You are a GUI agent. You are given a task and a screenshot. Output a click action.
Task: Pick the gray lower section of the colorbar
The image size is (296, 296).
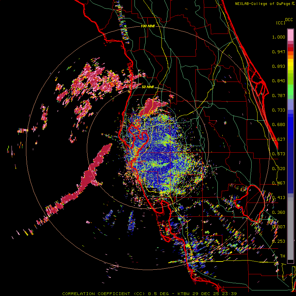(290, 229)
